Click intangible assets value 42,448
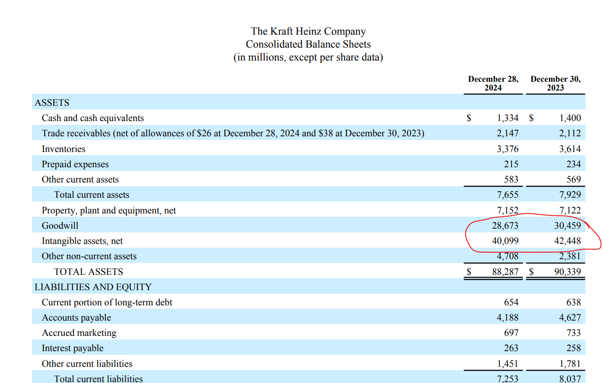603x383 pixels. pos(568,241)
